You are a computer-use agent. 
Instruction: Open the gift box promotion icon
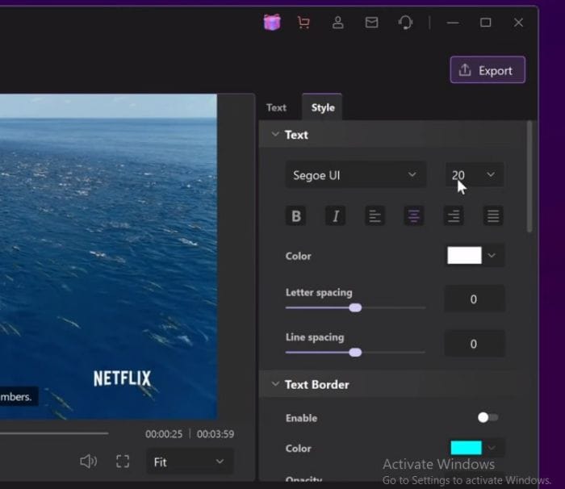point(272,23)
